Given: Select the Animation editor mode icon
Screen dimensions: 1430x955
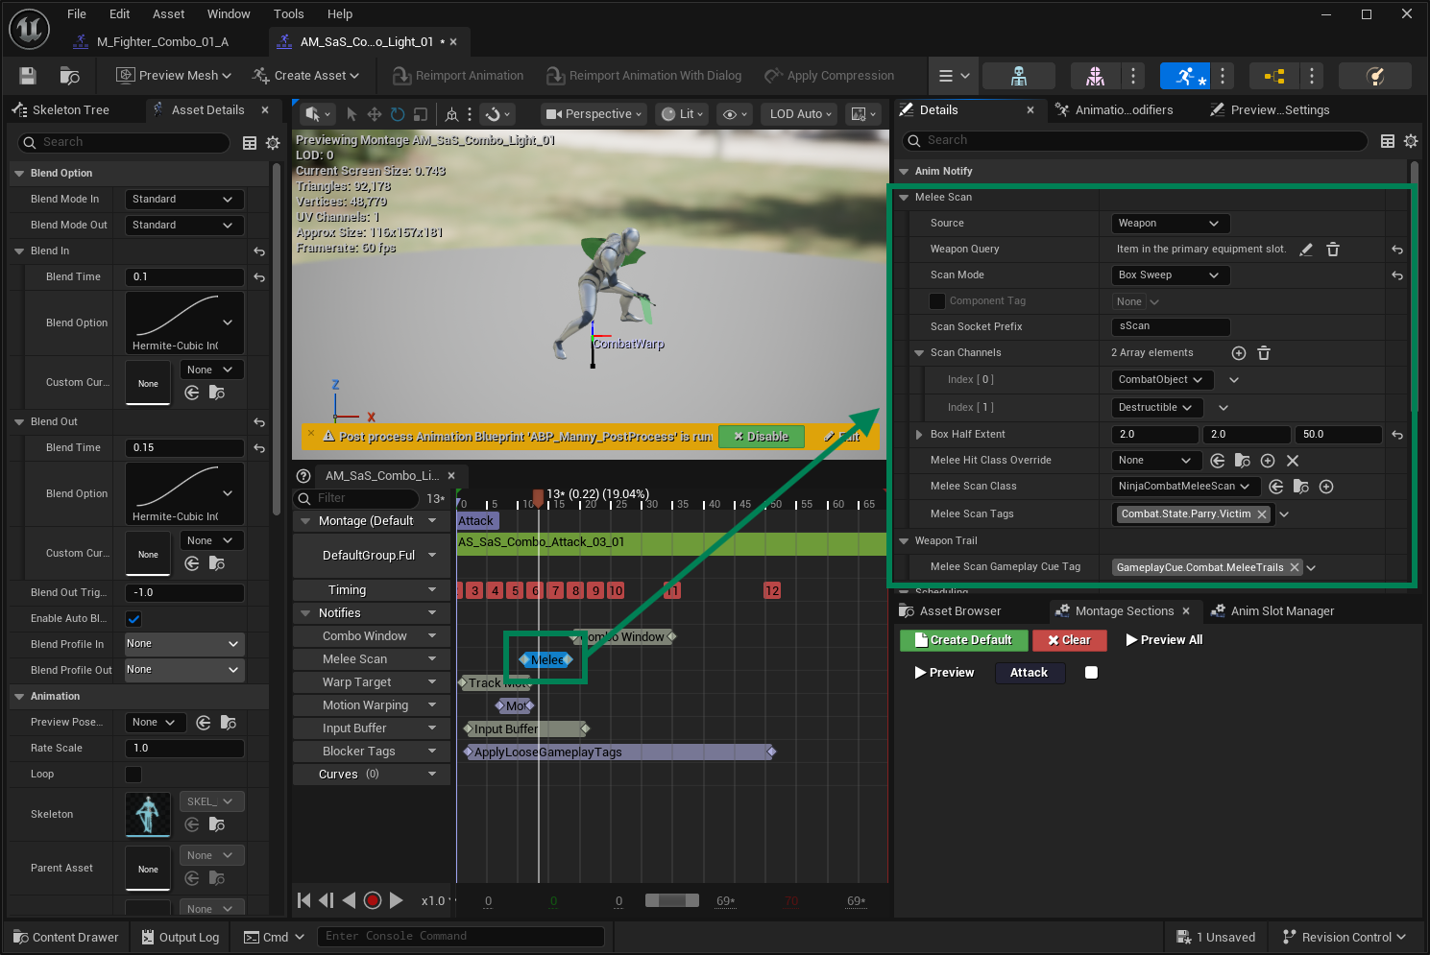Looking at the screenshot, I should tap(1185, 76).
